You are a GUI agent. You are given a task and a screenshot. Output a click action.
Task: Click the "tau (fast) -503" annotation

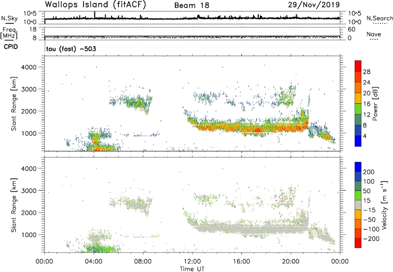click(x=71, y=49)
